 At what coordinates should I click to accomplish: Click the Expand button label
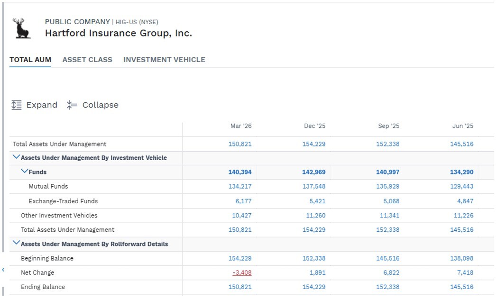(42, 105)
